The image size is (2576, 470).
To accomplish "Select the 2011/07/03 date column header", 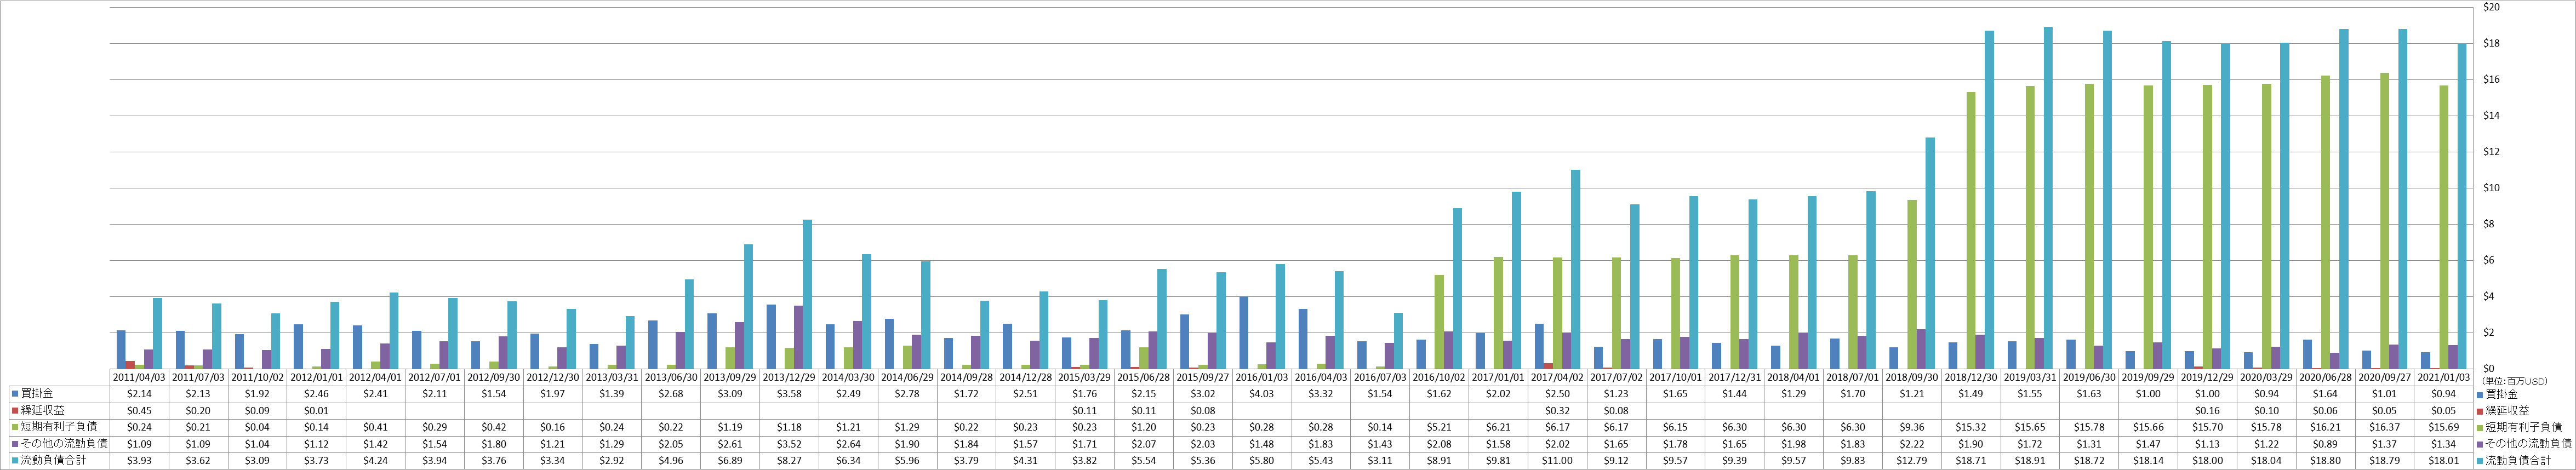I will 198,378.
